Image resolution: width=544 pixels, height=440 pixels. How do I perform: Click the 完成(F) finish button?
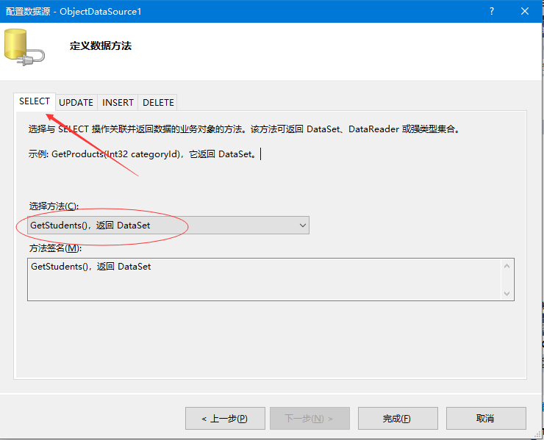396,419
